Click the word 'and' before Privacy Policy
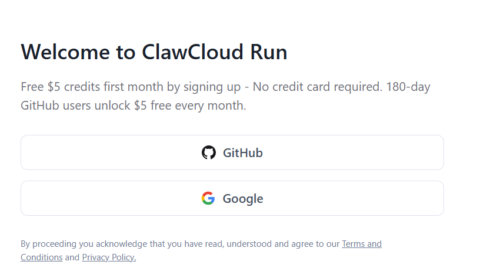 pyautogui.click(x=72, y=257)
